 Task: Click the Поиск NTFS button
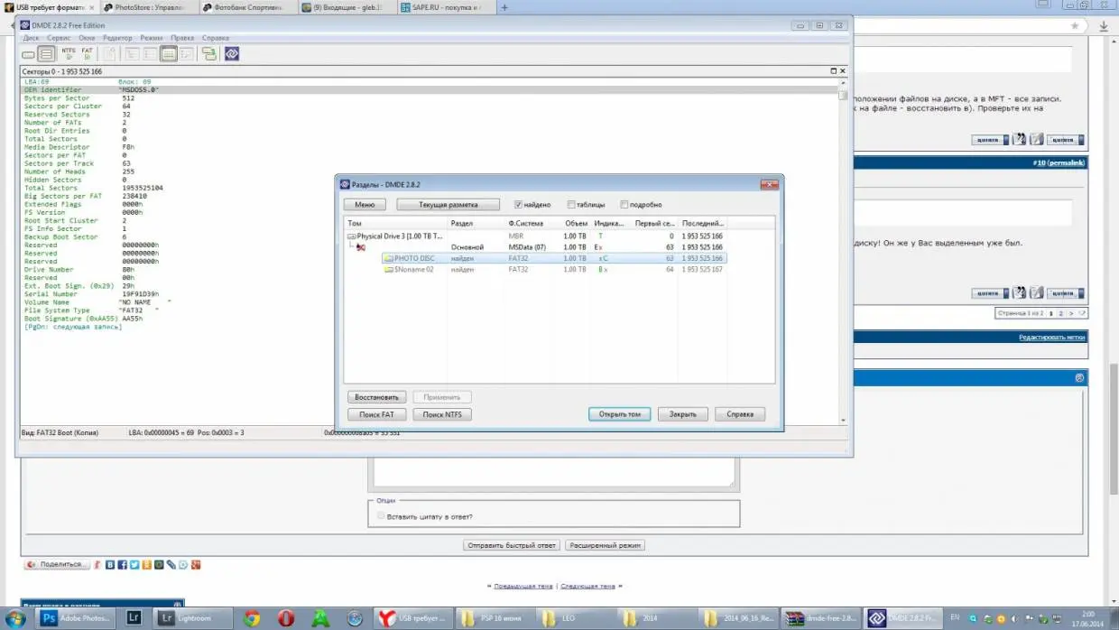click(x=442, y=414)
